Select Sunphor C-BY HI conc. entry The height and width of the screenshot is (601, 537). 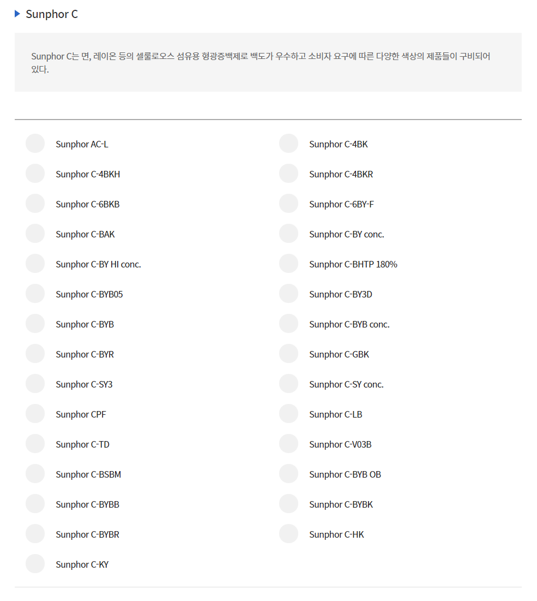[x=98, y=264]
